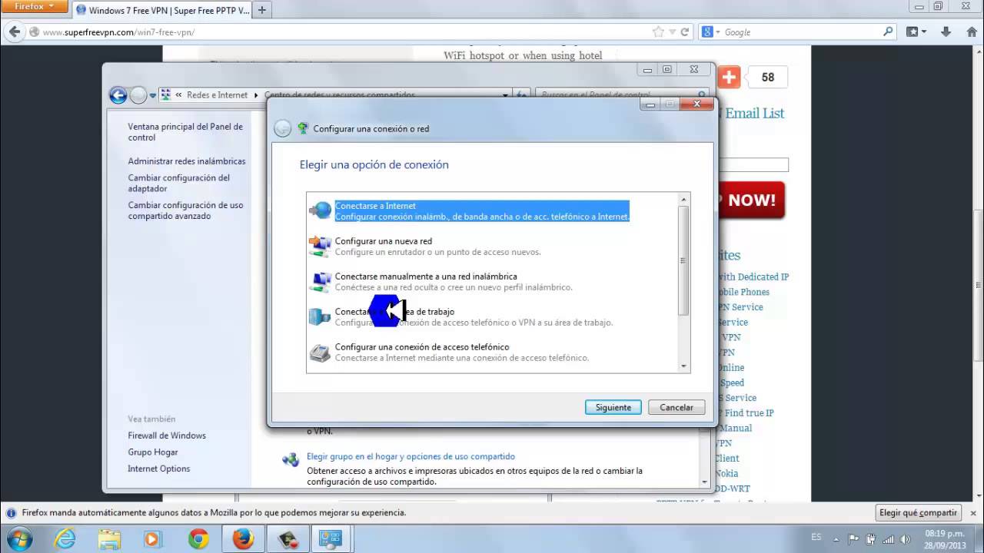Click the Firefox back navigation arrow
Screen dimensions: 984x553
point(15,32)
